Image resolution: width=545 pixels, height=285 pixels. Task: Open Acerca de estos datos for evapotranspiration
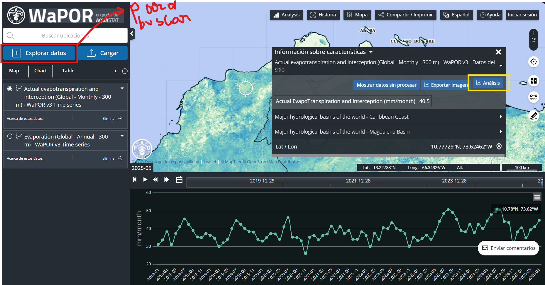point(25,119)
